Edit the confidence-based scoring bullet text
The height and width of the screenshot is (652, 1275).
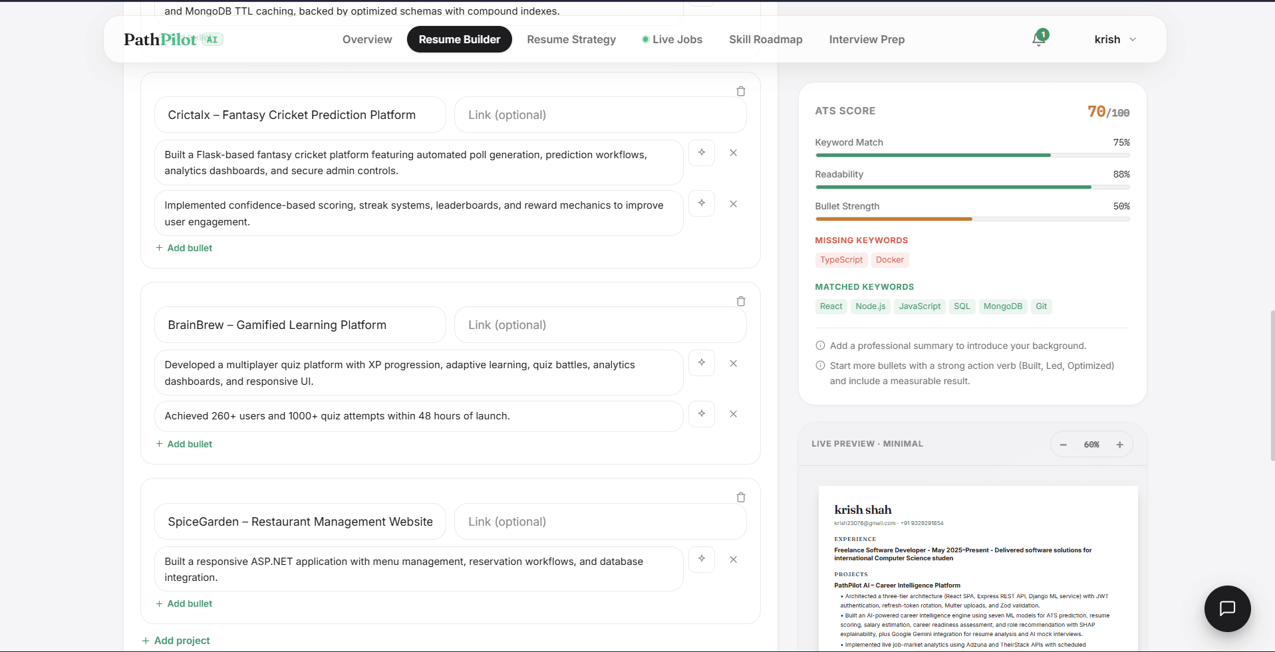tap(419, 213)
